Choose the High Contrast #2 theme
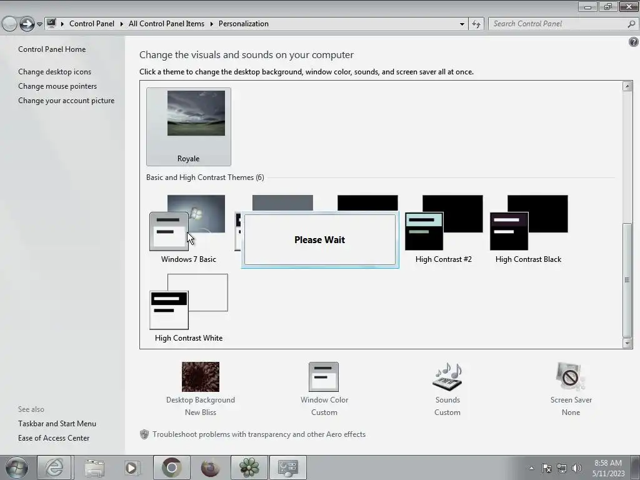The width and height of the screenshot is (640, 480). click(444, 229)
